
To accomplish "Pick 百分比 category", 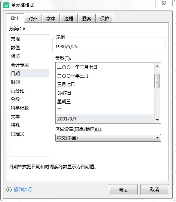I will (x=29, y=91).
